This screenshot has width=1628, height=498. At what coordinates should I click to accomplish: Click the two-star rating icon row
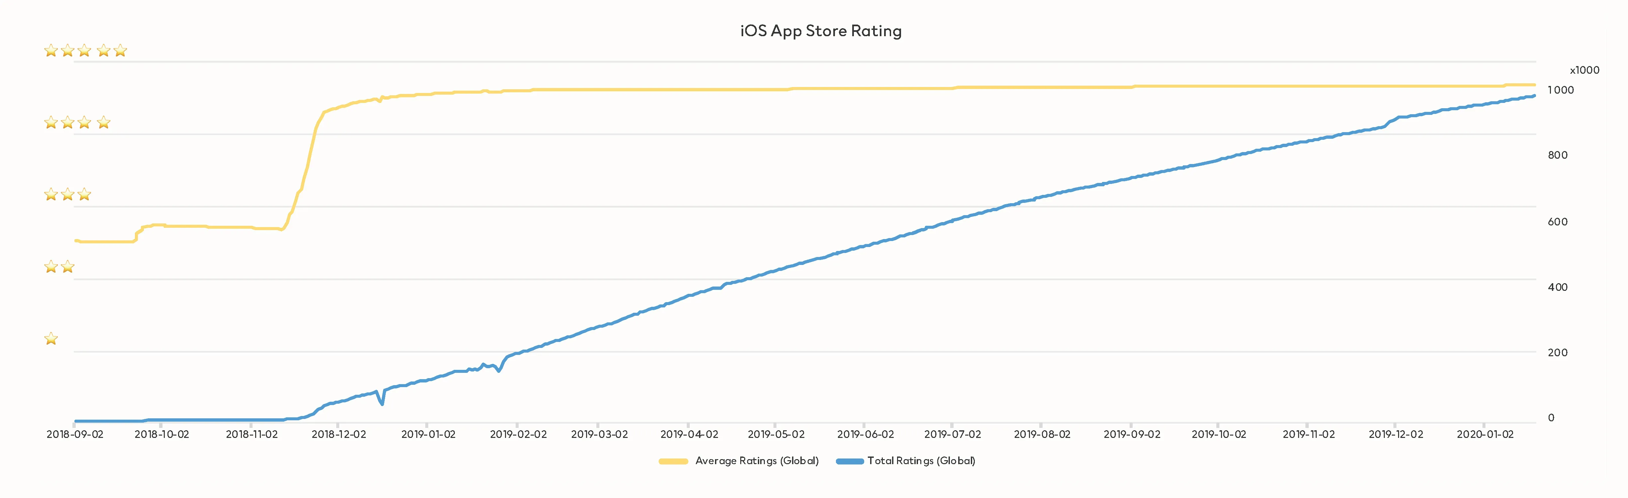(59, 266)
